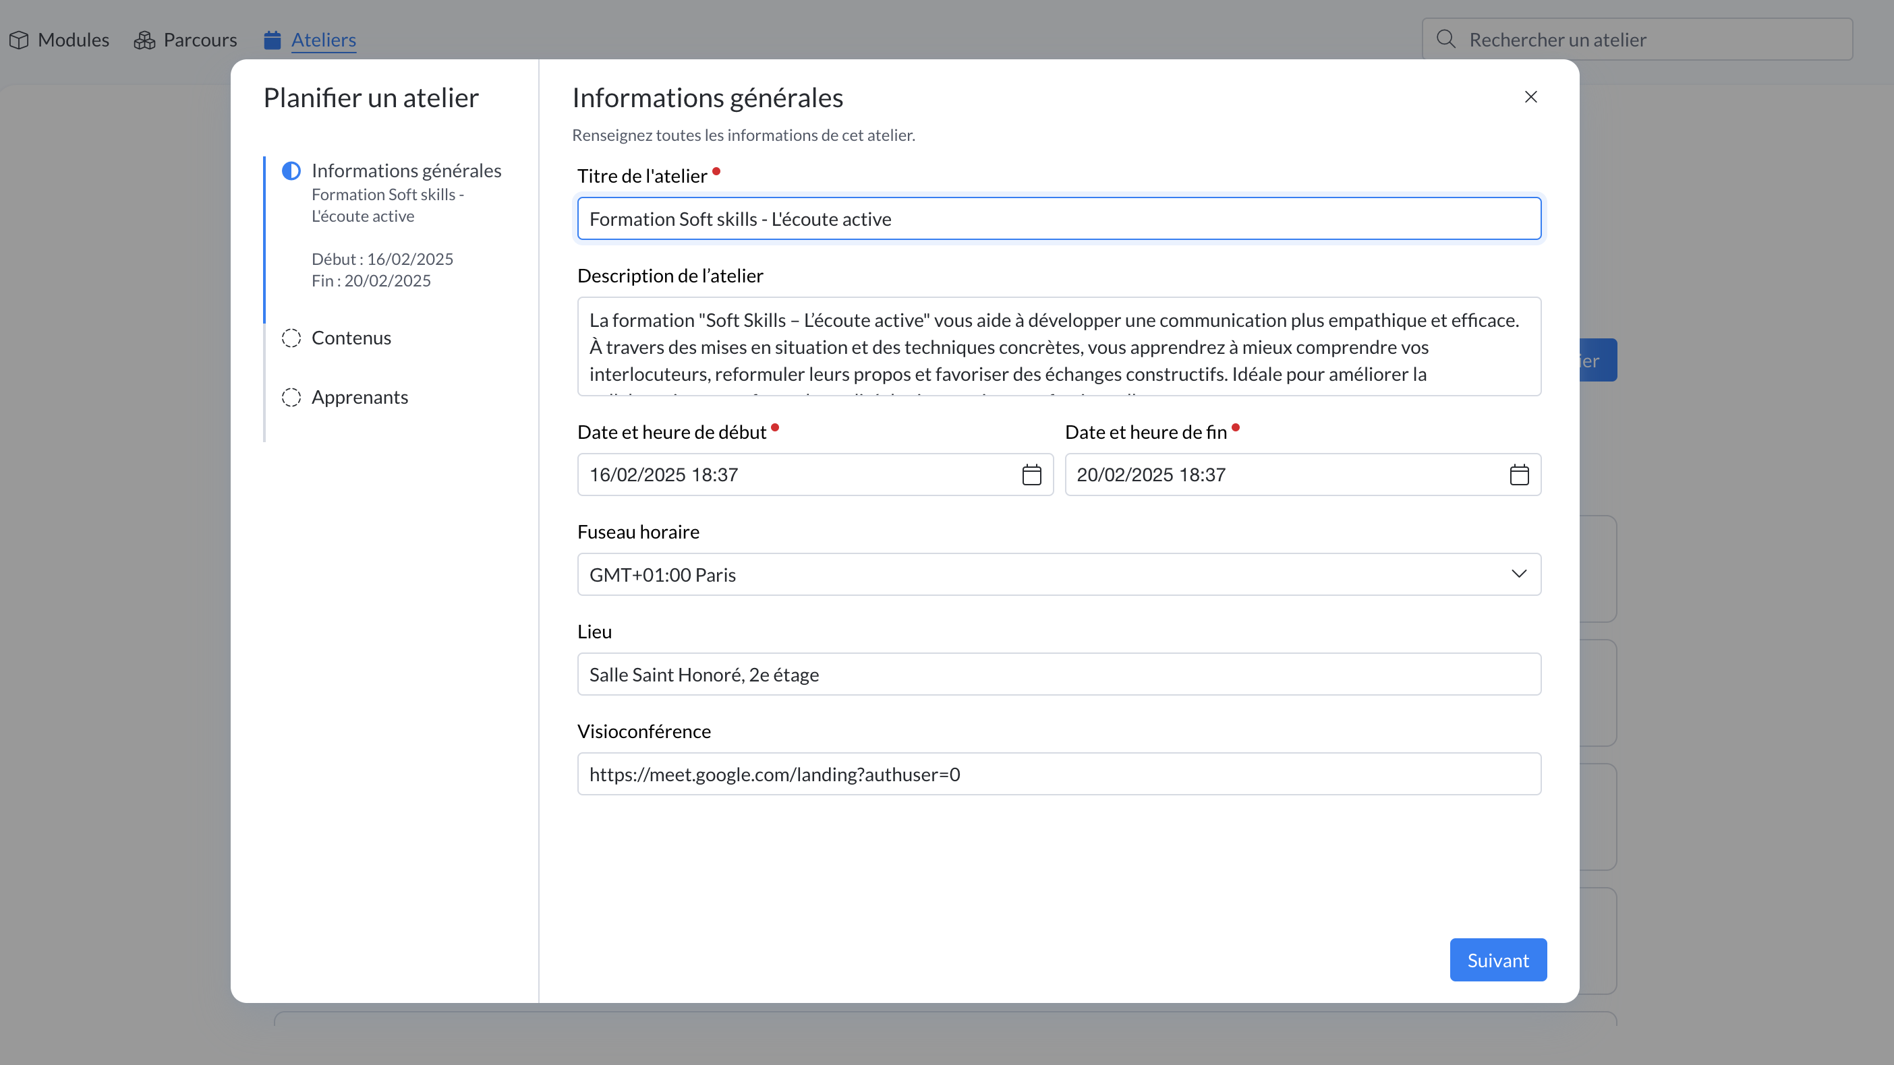Go to the Contenus step
Screen dimensions: 1894x1065
pos(351,338)
